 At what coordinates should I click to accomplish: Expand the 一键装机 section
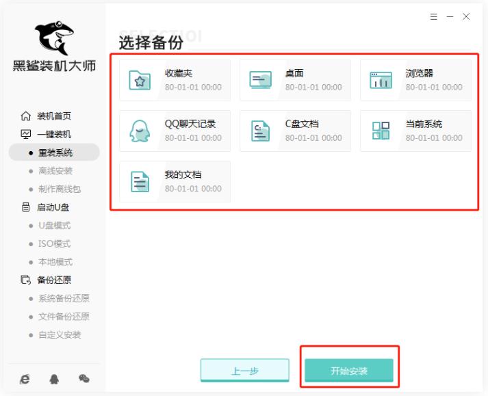click(53, 134)
